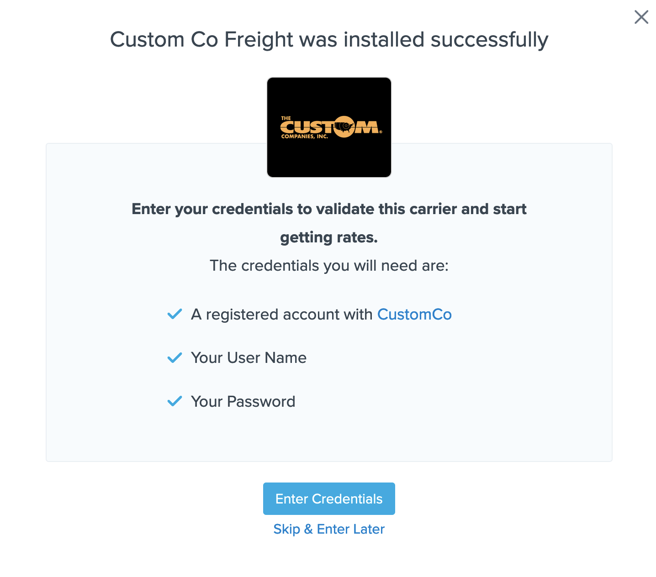Click the 'getting rates.' text line
Viewport: 656px width, 577px height.
(x=329, y=237)
